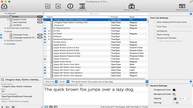
Task: Open the preview General Settings gear
Action: click(191, 81)
